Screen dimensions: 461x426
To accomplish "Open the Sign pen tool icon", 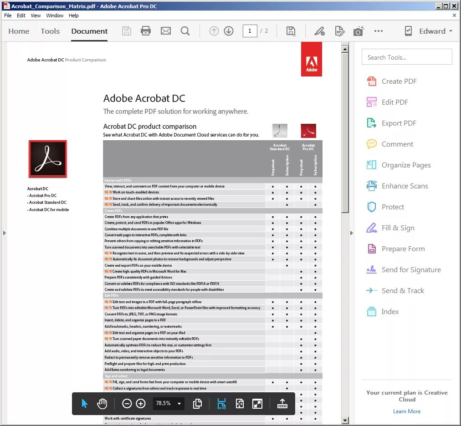I will pyautogui.click(x=319, y=31).
